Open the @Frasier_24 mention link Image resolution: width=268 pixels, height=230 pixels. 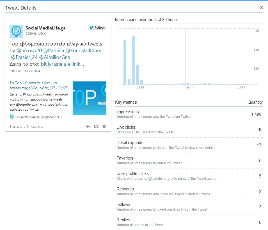24,57
